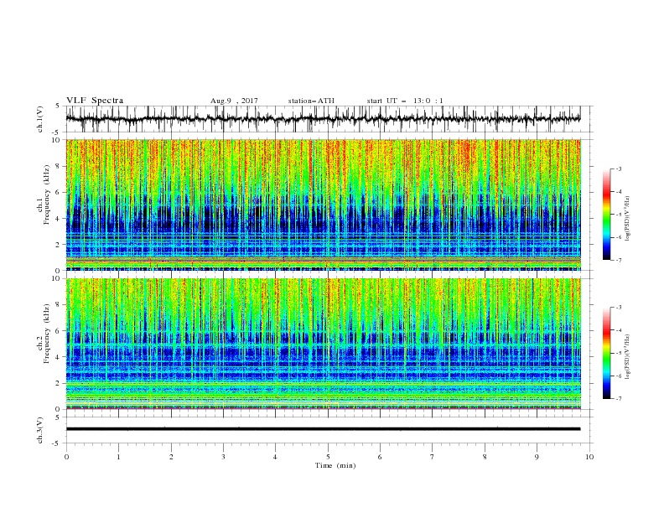The height and width of the screenshot is (513, 664).
Task: Click the "VLF Spectra" plot title
Action: [95, 101]
